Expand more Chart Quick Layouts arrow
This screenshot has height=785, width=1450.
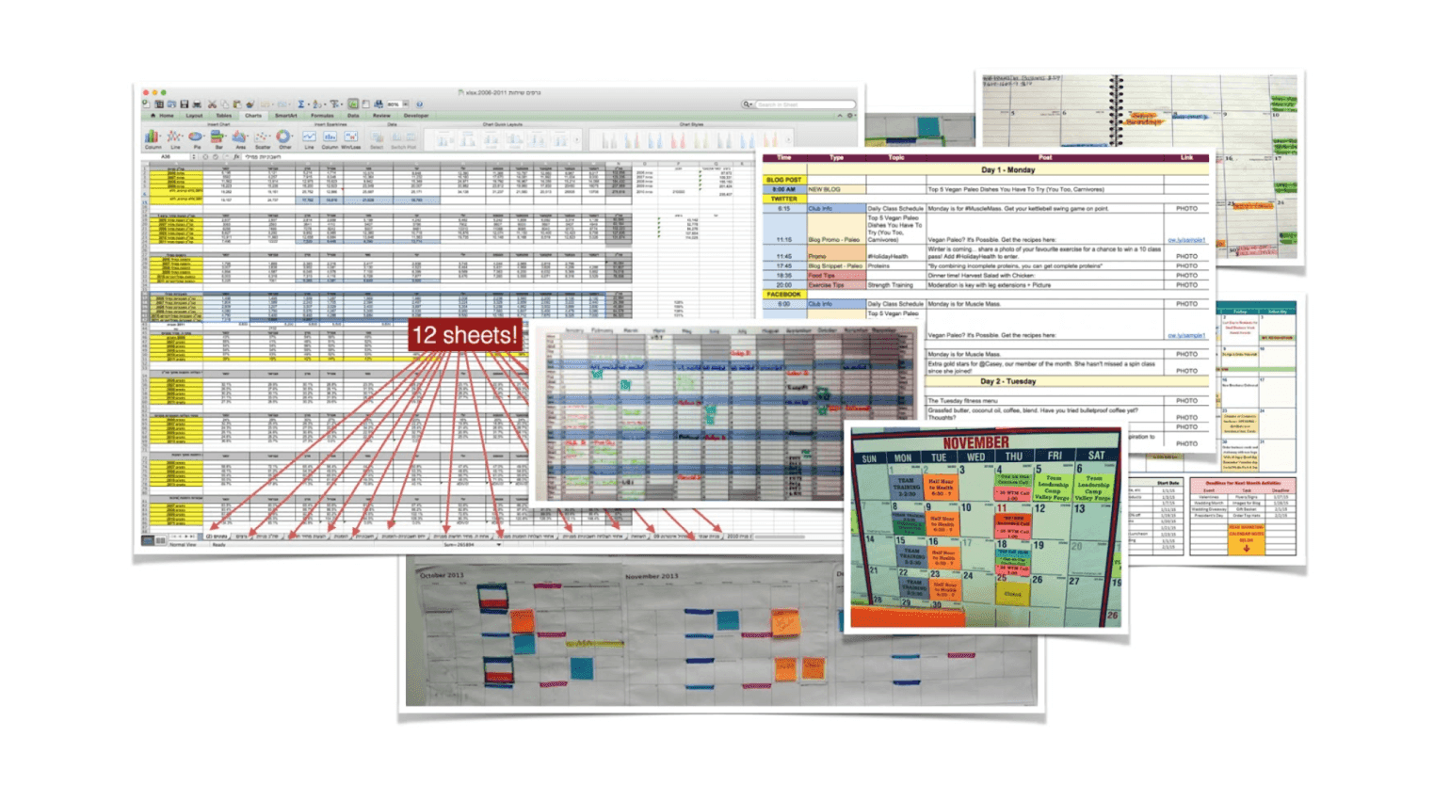576,139
